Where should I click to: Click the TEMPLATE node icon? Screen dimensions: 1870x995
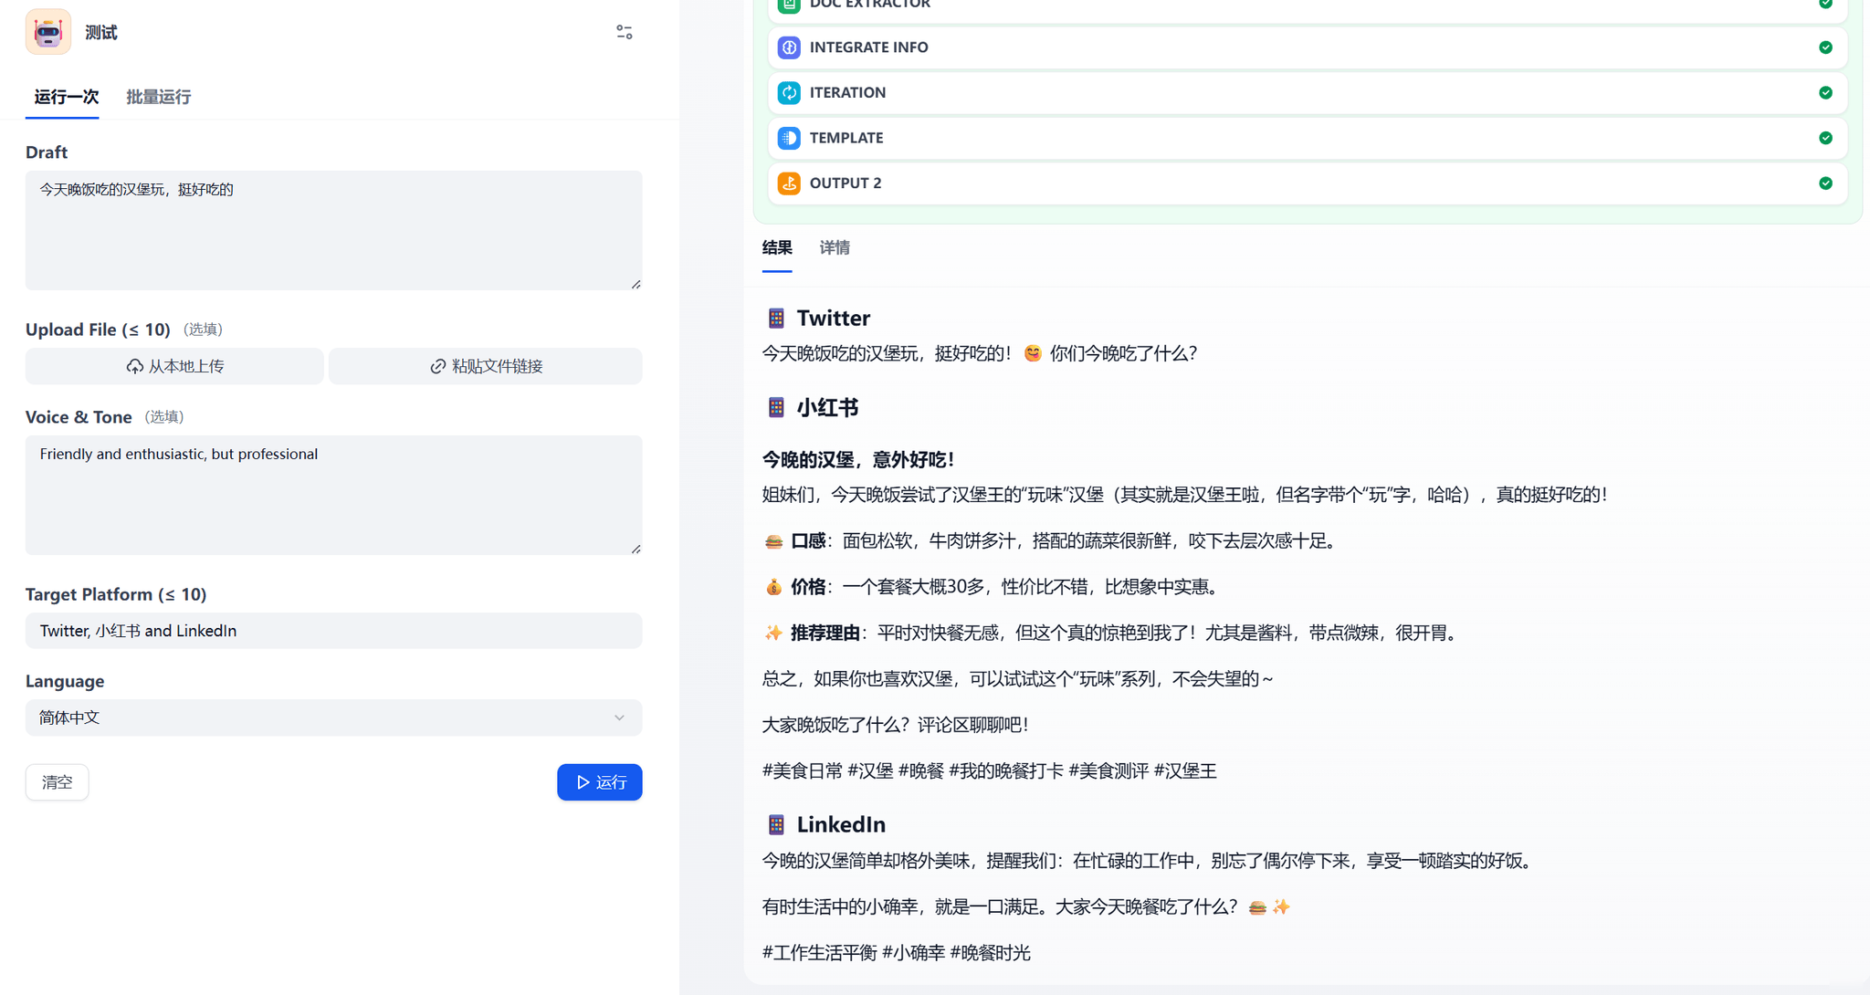[x=789, y=138]
